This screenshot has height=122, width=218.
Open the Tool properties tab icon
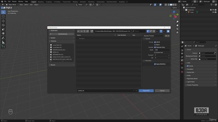coord(182,46)
